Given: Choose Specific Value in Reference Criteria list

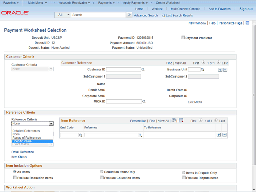Looking at the screenshot, I should (32, 141).
